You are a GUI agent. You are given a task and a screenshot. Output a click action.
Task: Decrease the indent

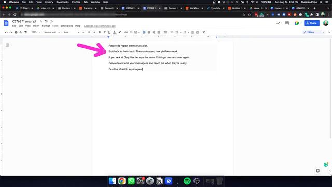[192, 32]
